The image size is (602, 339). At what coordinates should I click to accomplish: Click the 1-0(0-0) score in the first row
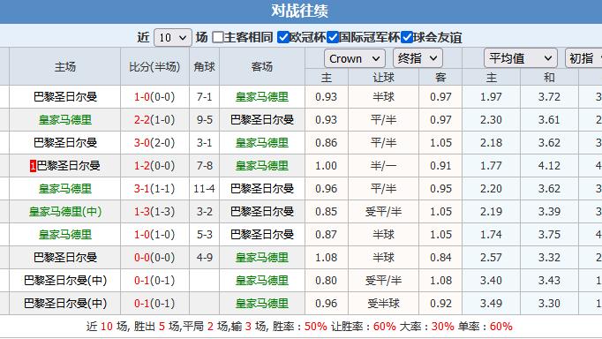pos(154,97)
